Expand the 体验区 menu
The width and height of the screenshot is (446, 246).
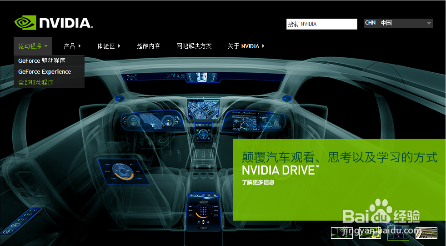coord(109,46)
